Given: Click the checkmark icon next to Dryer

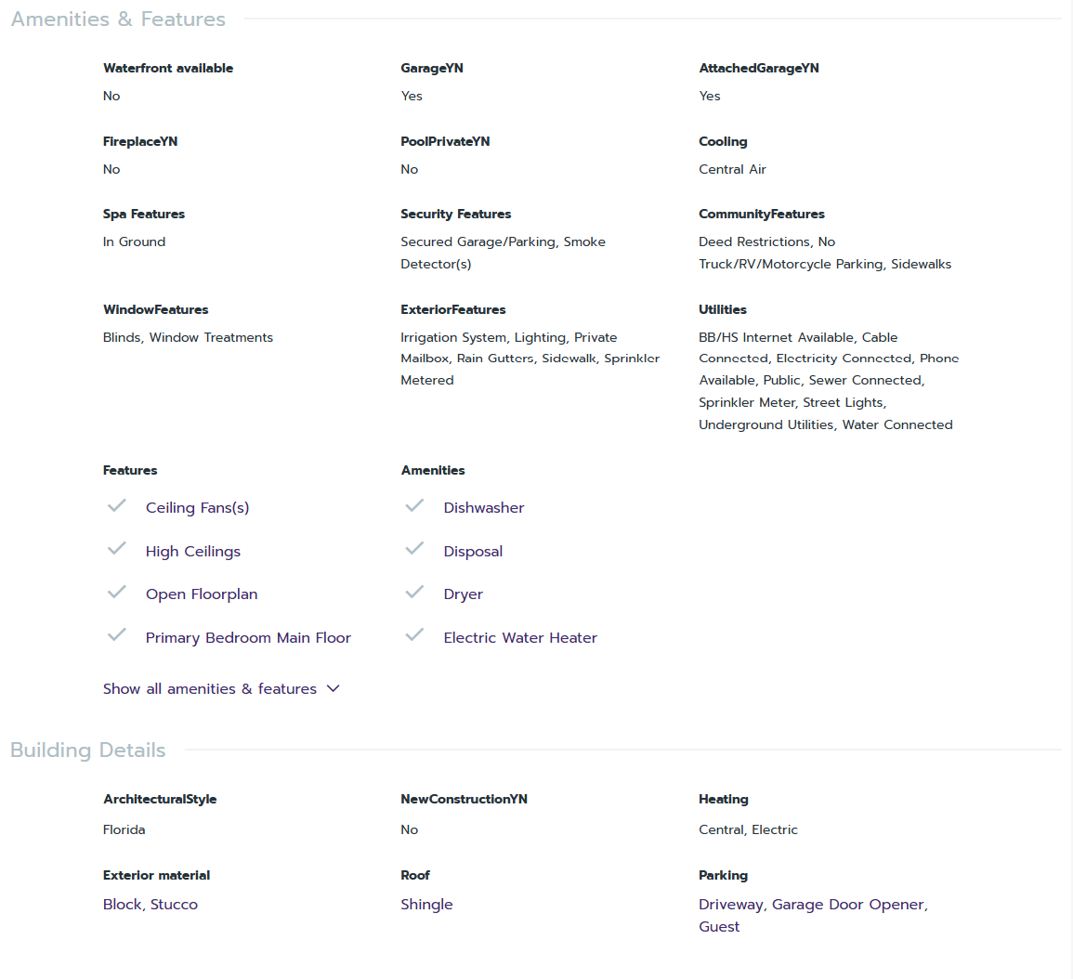Looking at the screenshot, I should tap(415, 593).
